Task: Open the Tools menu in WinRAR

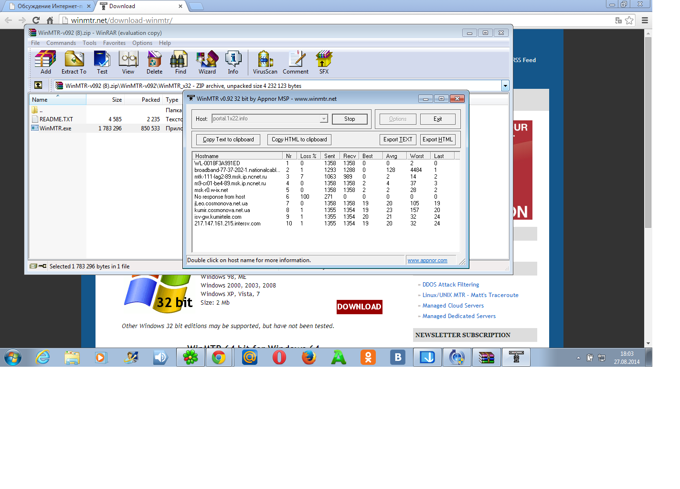Action: (x=89, y=43)
